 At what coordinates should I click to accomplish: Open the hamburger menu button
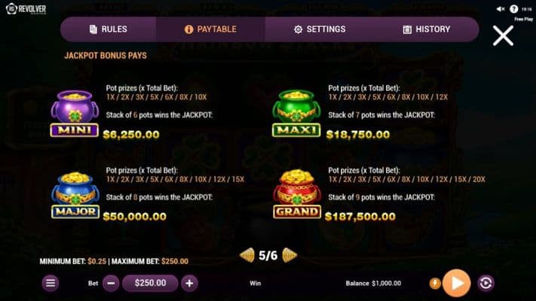(51, 283)
